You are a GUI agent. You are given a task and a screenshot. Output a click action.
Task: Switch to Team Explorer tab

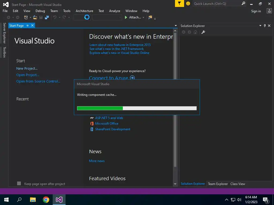[218, 184]
